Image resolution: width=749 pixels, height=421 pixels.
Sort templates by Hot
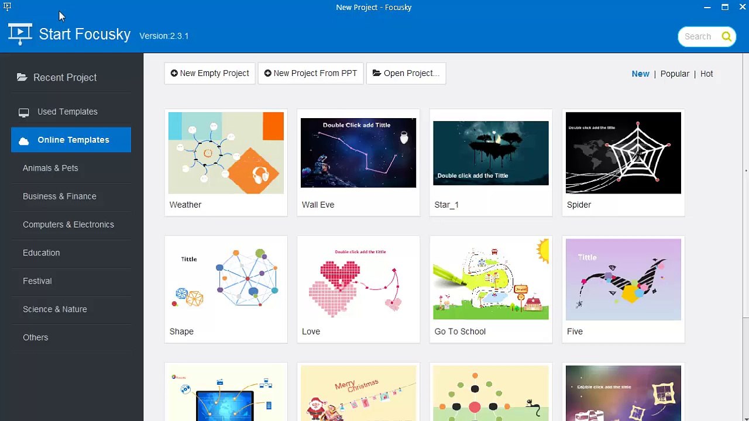coord(706,74)
